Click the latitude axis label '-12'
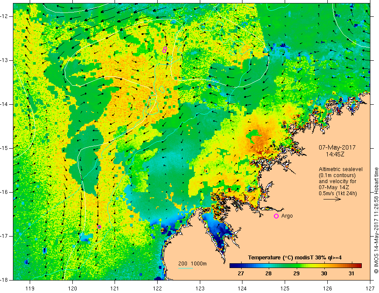Screen dimensions: 379x293 point(4,16)
